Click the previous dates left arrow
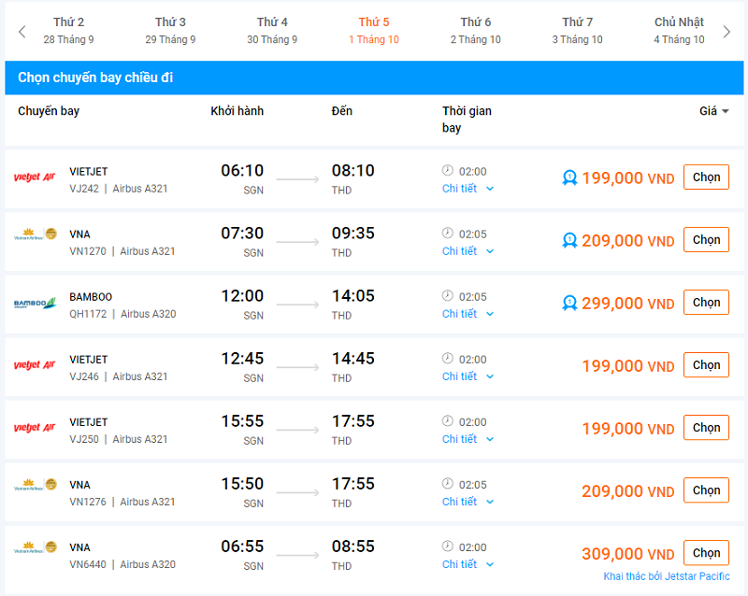This screenshot has width=748, height=596. (22, 32)
